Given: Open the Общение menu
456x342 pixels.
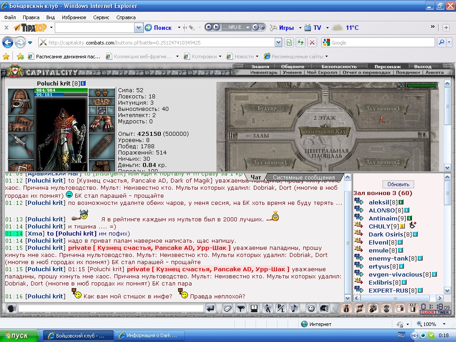Looking at the screenshot, I should (x=293, y=67).
